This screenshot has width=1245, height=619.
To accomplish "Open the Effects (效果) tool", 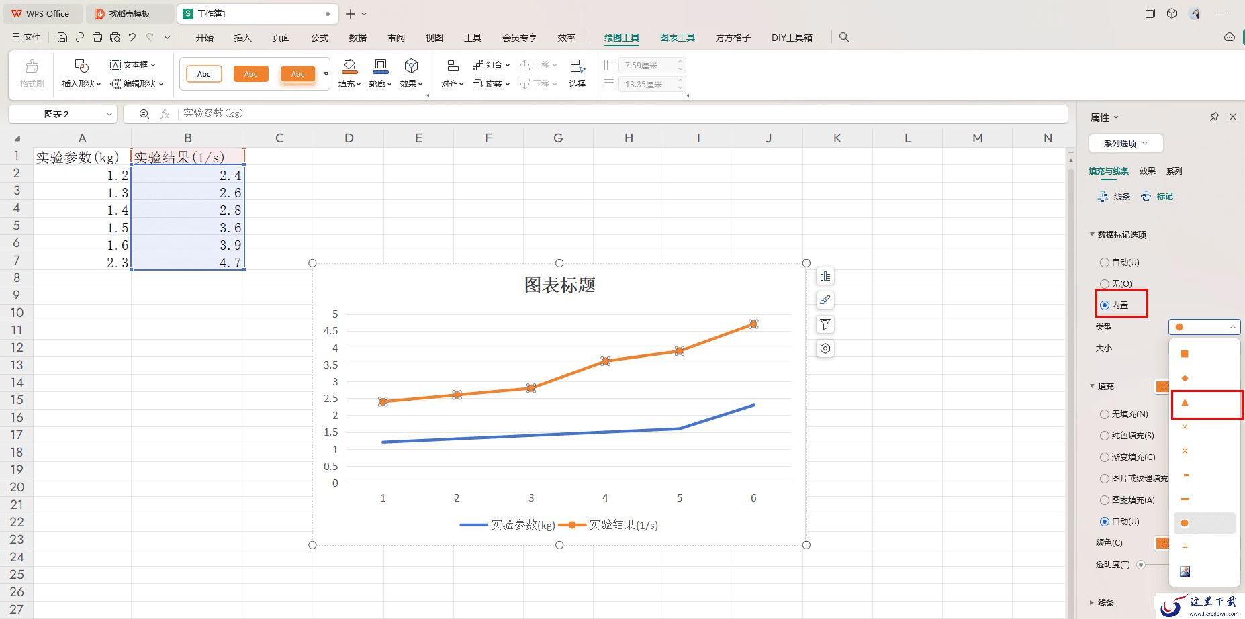I will pyautogui.click(x=411, y=73).
